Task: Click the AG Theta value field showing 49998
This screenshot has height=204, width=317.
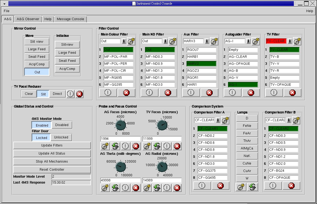Action: click(120, 180)
